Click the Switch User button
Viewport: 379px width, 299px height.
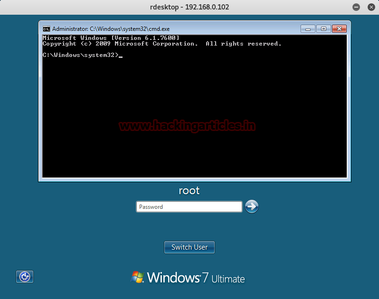point(189,247)
